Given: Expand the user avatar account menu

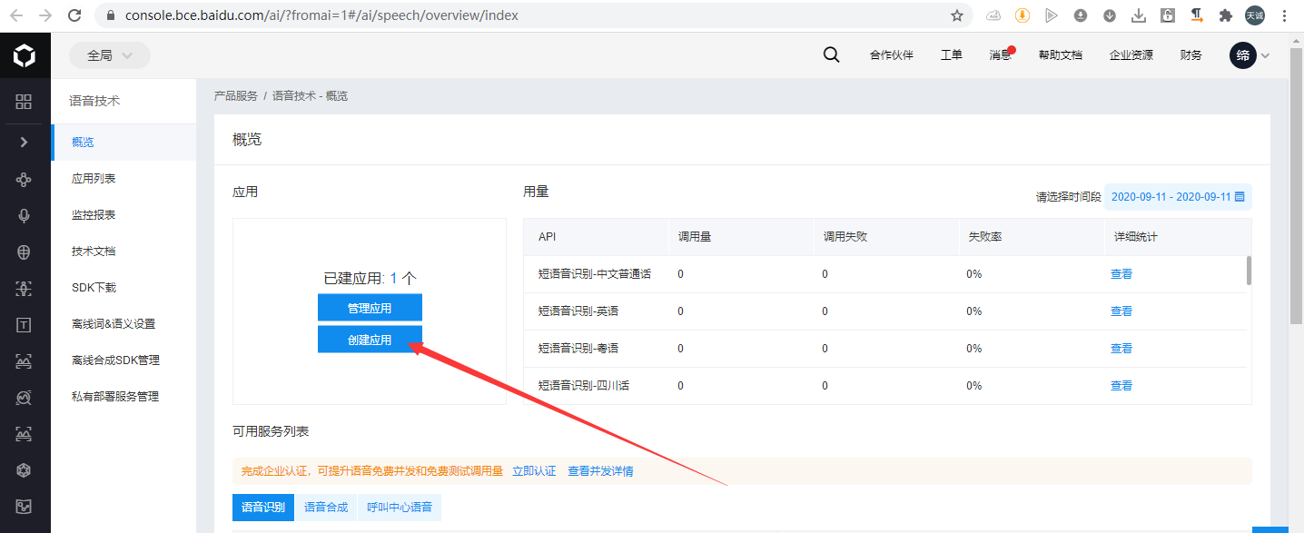Looking at the screenshot, I should 1250,55.
